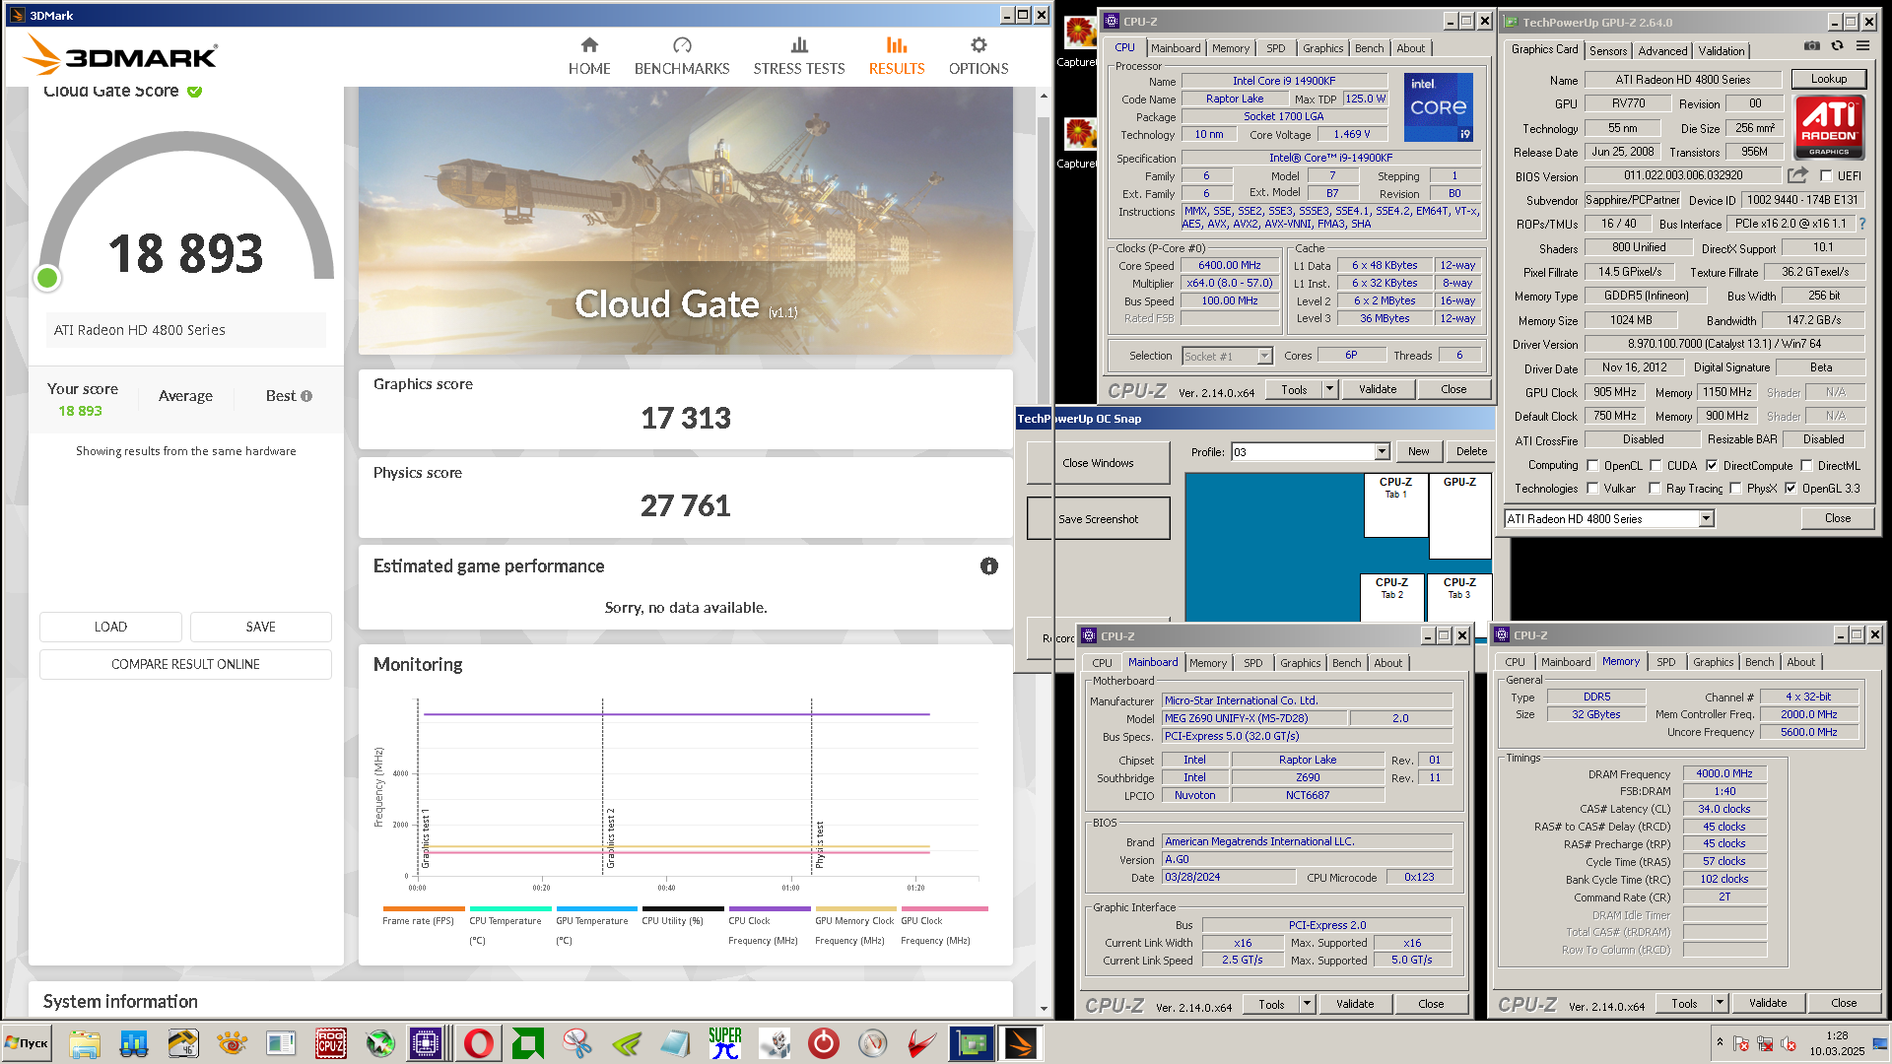Click the CPU Temperature teal legend swatch
This screenshot has height=1064, width=1892.
[x=510, y=909]
